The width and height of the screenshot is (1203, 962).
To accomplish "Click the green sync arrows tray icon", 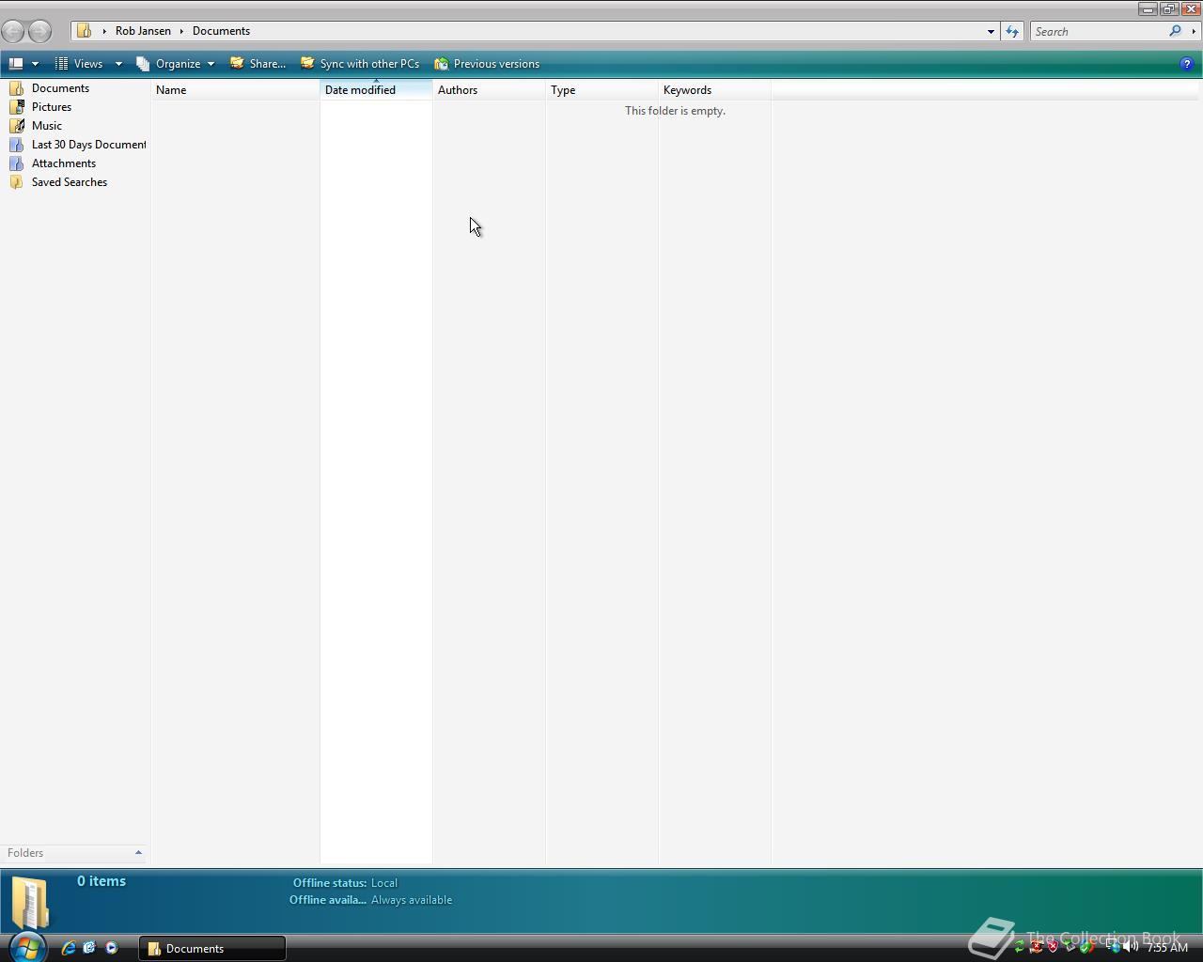I will 1019,947.
